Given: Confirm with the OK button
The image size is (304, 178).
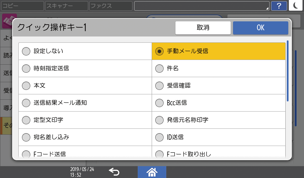Looking at the screenshot, I should 260,28.
